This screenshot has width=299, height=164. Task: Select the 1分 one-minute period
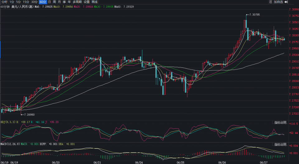tap(12, 2)
